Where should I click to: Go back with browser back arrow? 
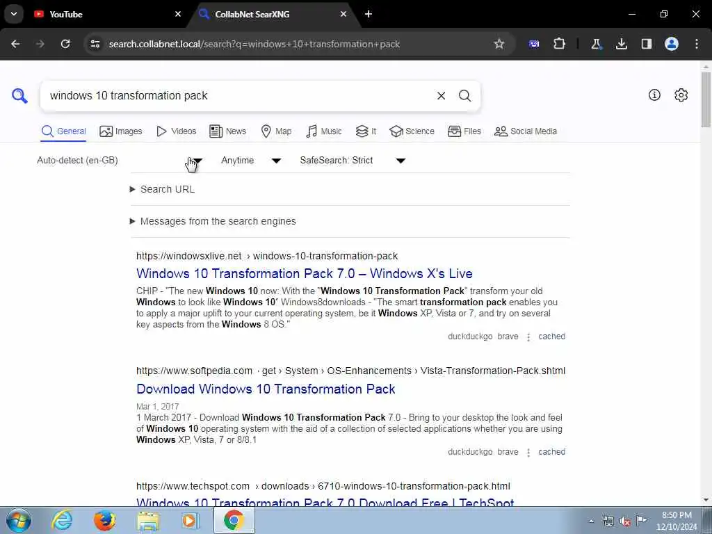15,44
